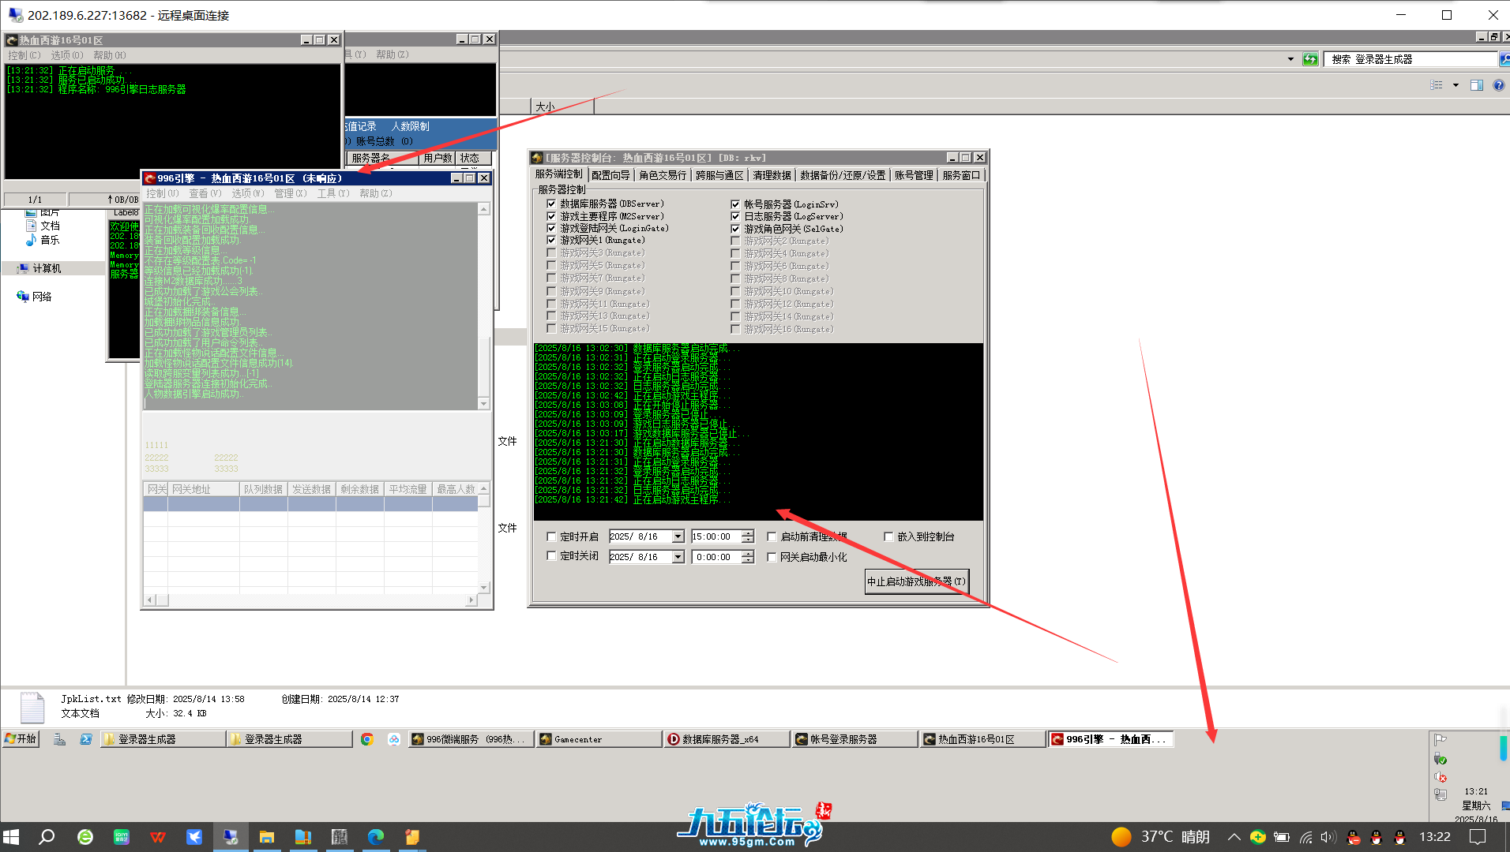Switch to 账号管理 tab
Screen dimensions: 1510x852
pos(914,175)
